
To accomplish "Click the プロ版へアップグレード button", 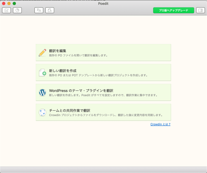I will [x=174, y=10].
